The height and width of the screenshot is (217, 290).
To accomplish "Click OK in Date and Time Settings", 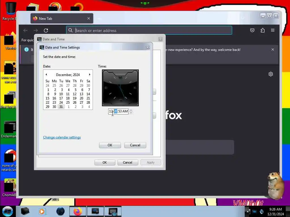I will tap(110, 145).
